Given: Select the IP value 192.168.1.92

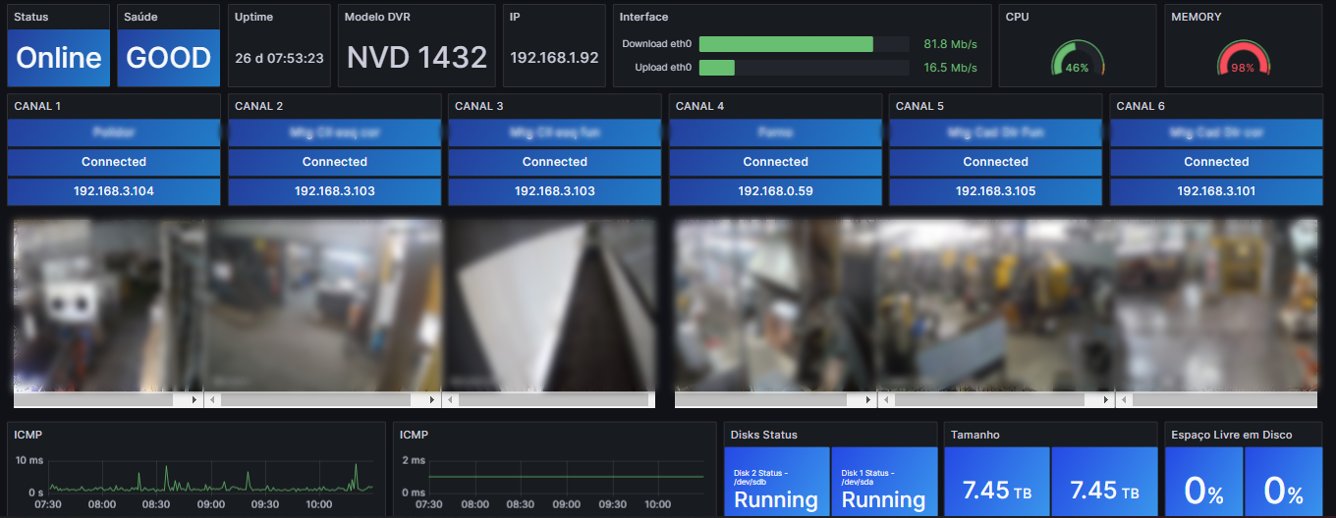Looking at the screenshot, I should pos(554,58).
